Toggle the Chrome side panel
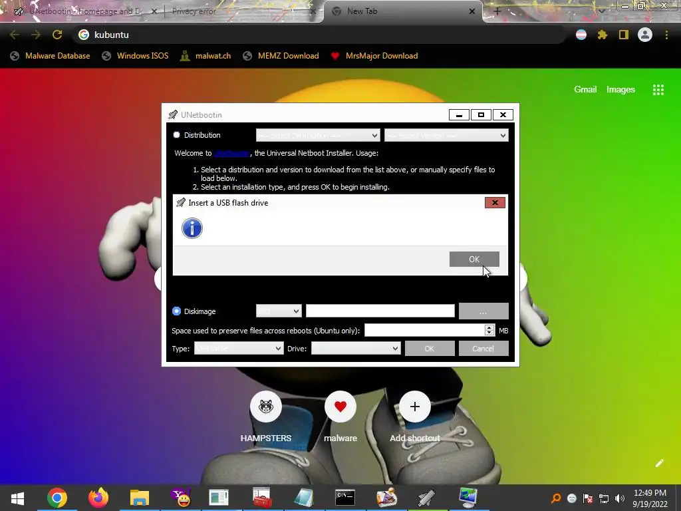The width and height of the screenshot is (681, 511). click(624, 35)
